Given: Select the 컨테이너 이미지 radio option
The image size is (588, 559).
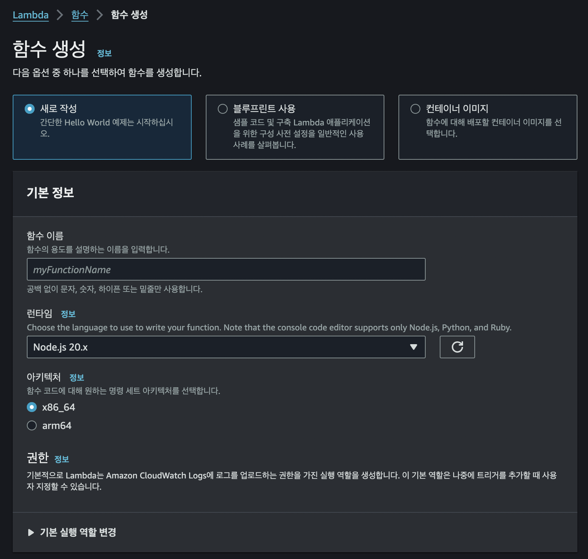Looking at the screenshot, I should click(x=415, y=109).
